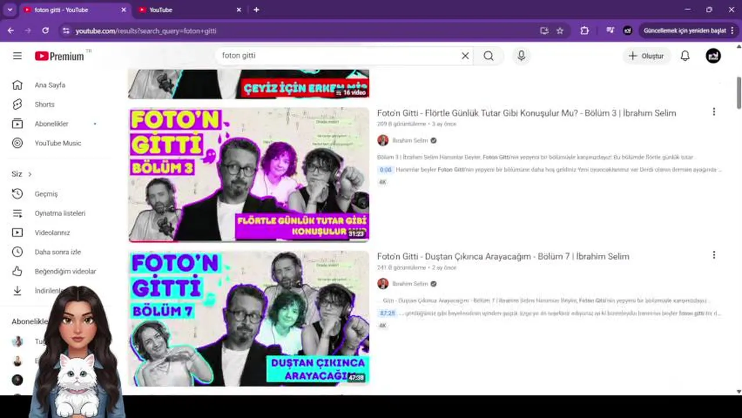
Task: Clear the search box with the X
Action: pos(465,56)
